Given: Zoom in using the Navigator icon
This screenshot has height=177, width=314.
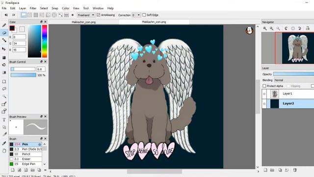Looking at the screenshot, I should click(265, 29).
